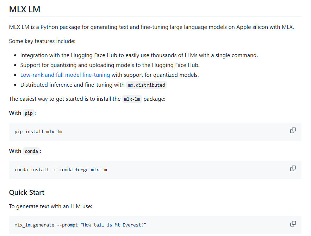The width and height of the screenshot is (311, 236).
Task: Click the copy icon in the conda code block
Action: point(293,168)
